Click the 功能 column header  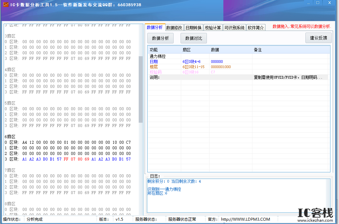(164, 50)
